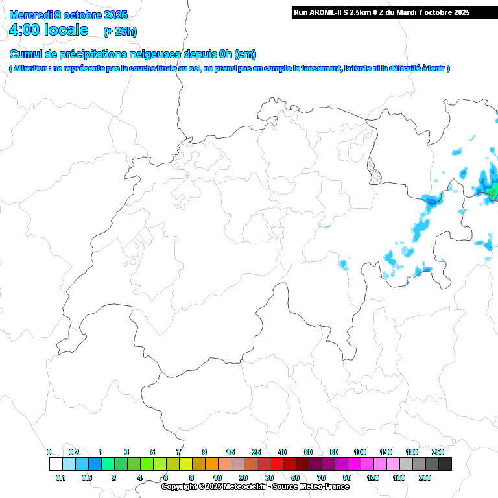Screen dimensions: 498x498
Task: Click the green snow patch at right edge
Action: click(493, 191)
